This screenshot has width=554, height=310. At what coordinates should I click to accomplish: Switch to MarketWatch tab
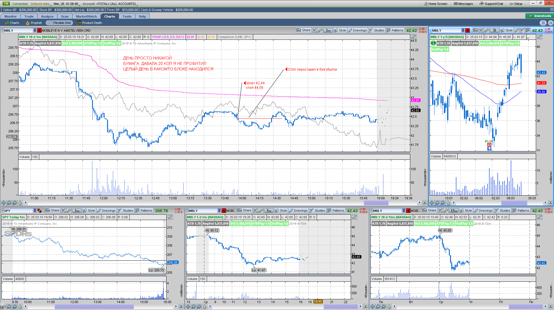pos(86,16)
